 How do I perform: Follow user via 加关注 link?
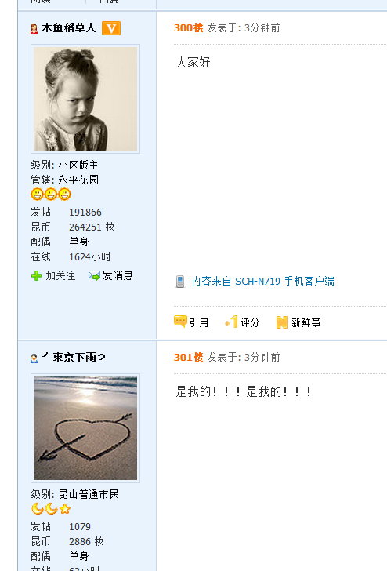tap(61, 275)
